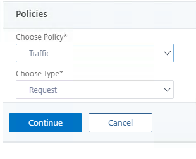Open the Choose Type dropdown
Image resolution: width=196 pixels, height=159 pixels.
95,90
